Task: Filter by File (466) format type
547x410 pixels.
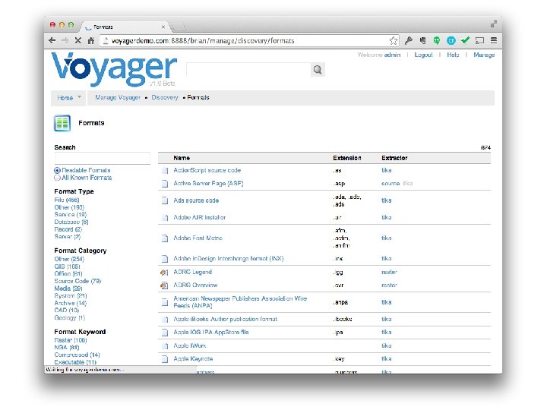Action: point(67,200)
